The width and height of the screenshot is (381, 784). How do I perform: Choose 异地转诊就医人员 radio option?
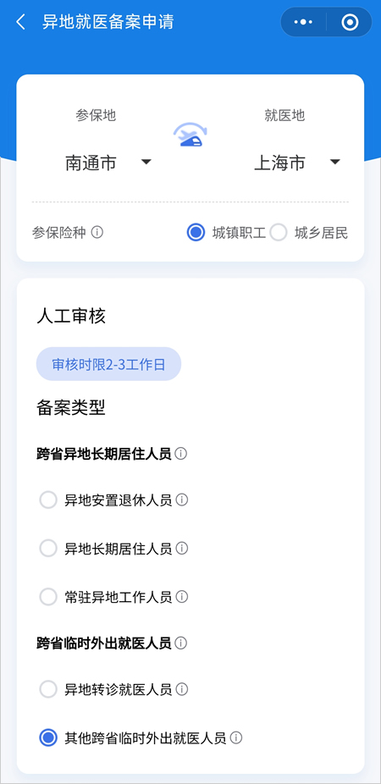click(48, 689)
